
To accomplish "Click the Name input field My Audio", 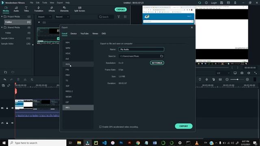I will [x=141, y=49].
